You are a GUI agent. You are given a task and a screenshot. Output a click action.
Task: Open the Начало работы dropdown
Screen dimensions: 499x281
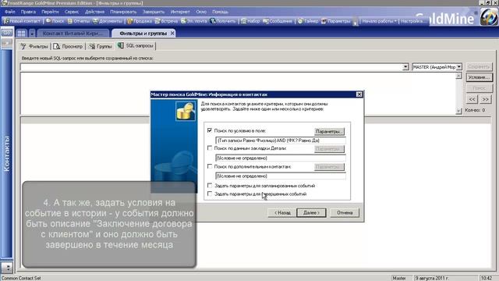click(x=380, y=21)
